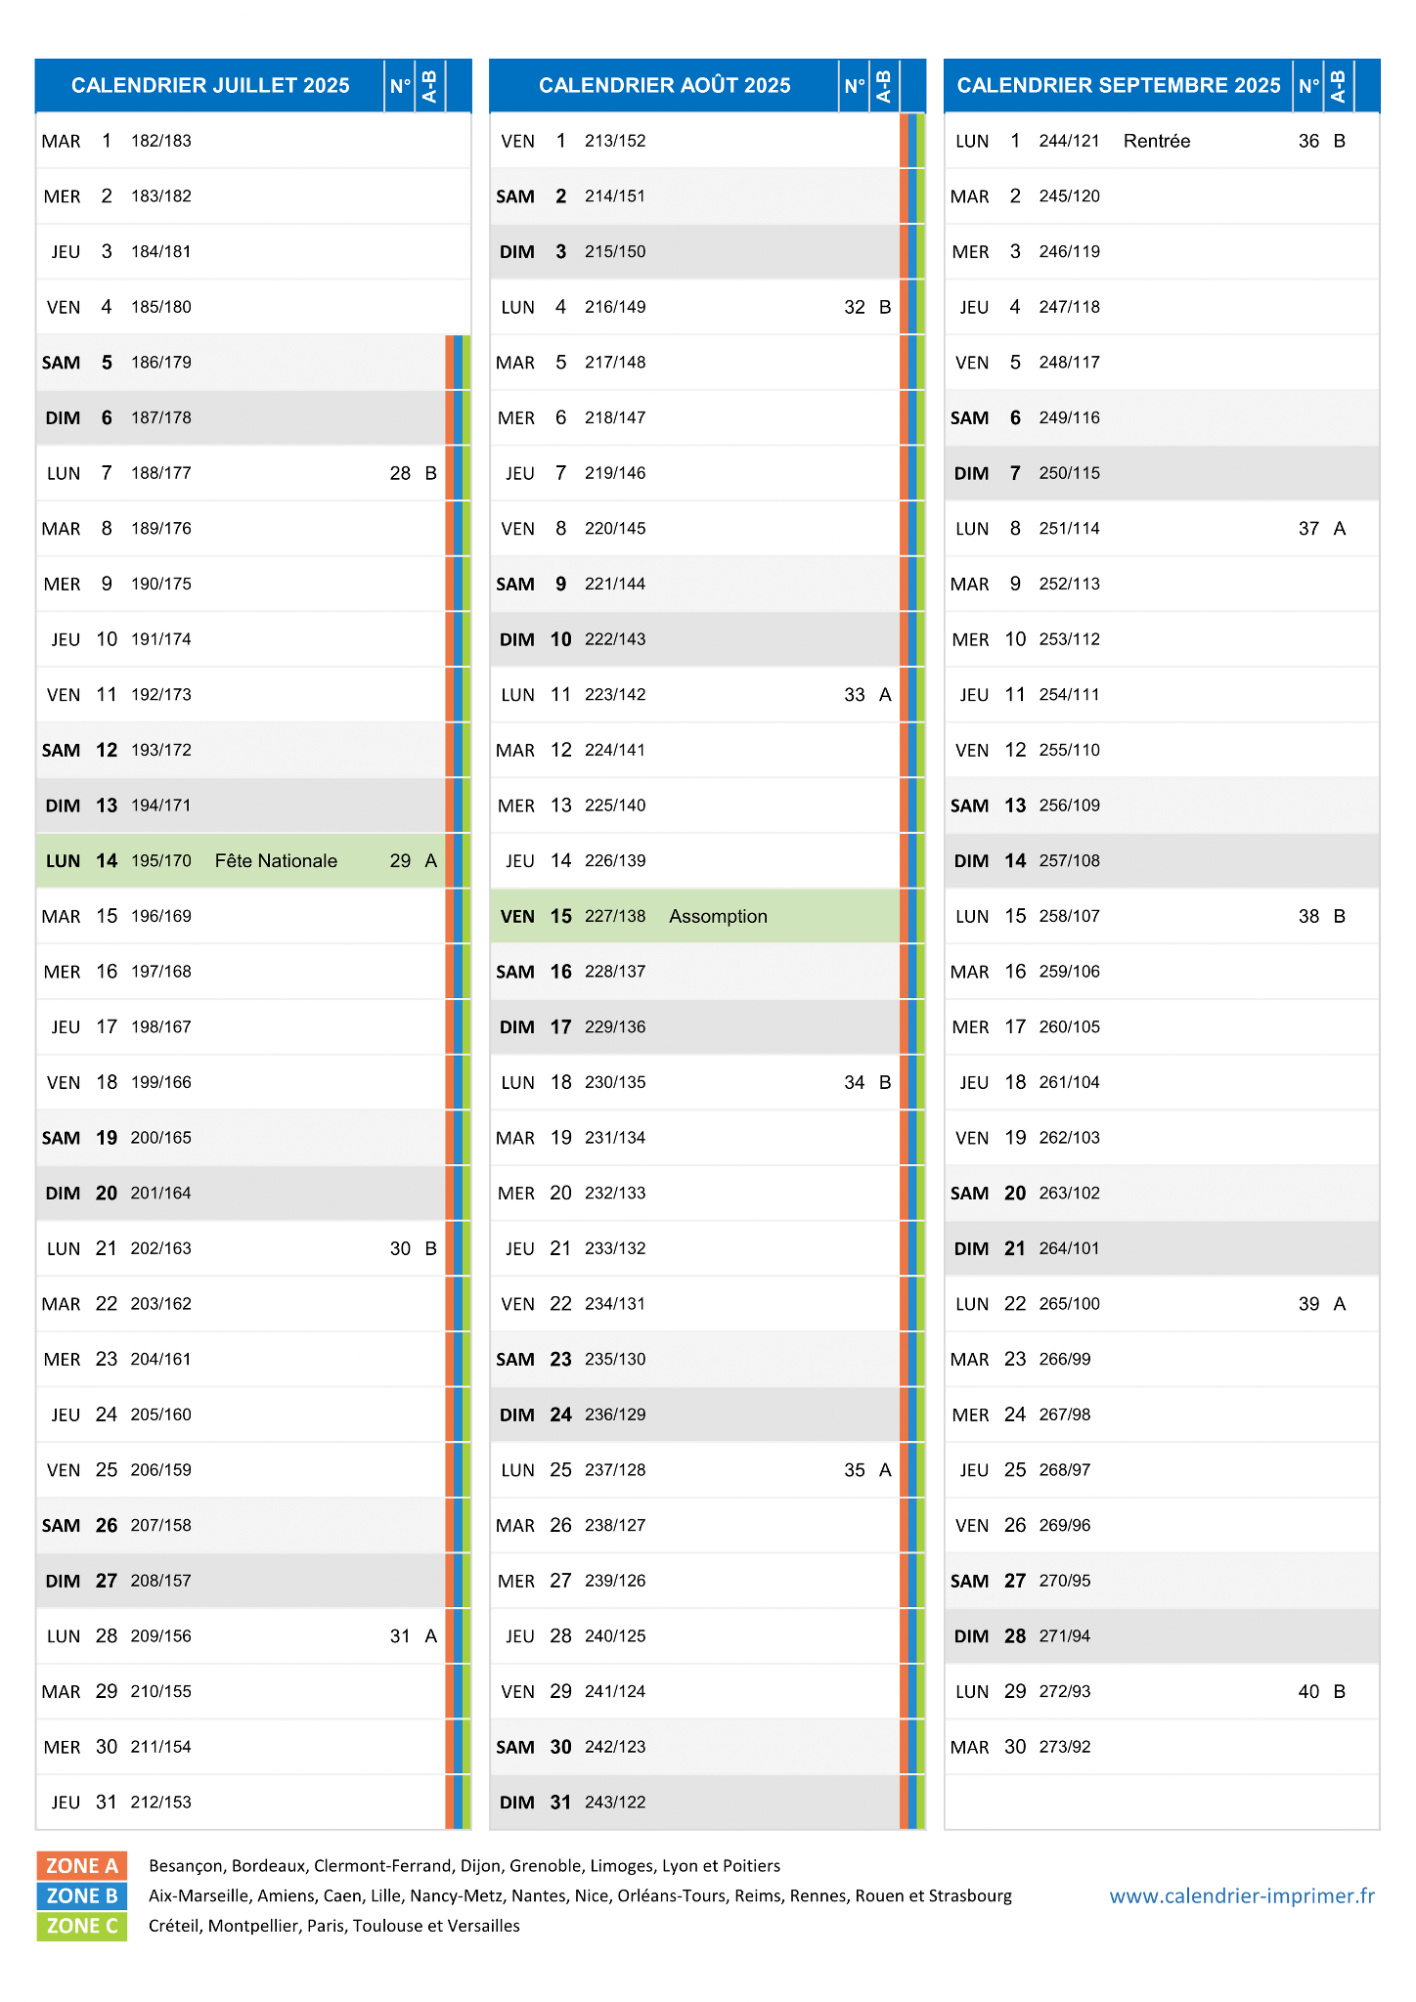The height and width of the screenshot is (2002, 1416).
Task: Click the Assomption row on August 15
Action: pyautogui.click(x=694, y=917)
